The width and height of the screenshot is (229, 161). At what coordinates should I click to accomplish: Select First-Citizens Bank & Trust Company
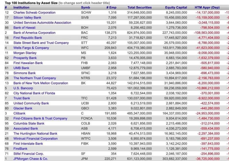coord(40,118)
